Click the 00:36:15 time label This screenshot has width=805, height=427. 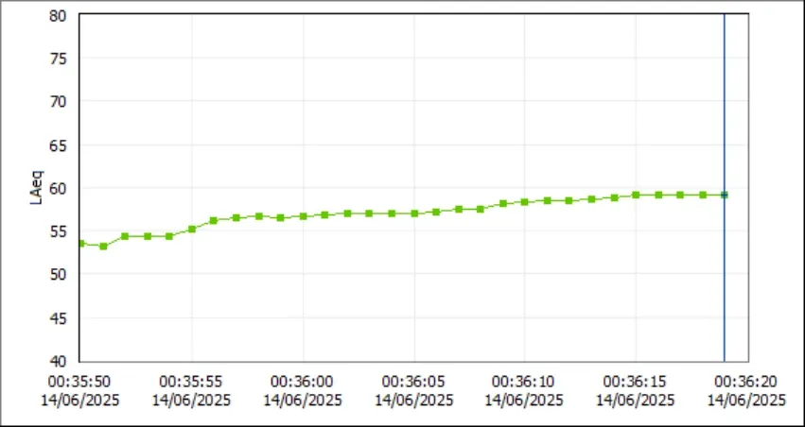click(x=635, y=382)
